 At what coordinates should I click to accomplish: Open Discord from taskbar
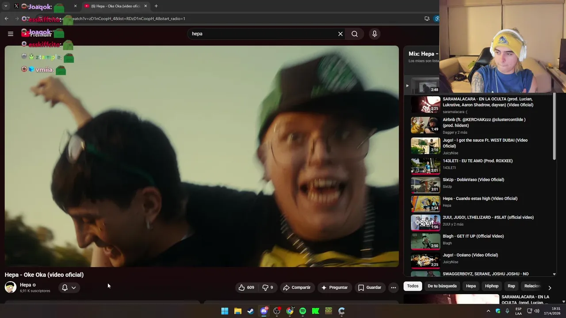tap(264, 311)
